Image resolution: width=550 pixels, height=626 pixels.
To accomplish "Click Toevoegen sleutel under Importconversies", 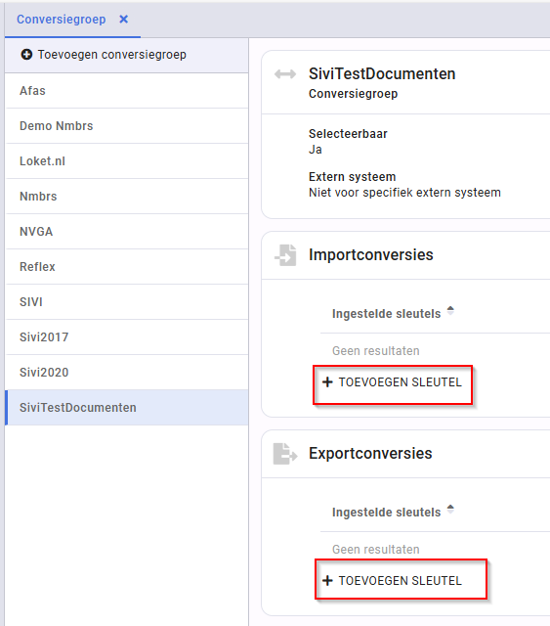I will click(393, 382).
